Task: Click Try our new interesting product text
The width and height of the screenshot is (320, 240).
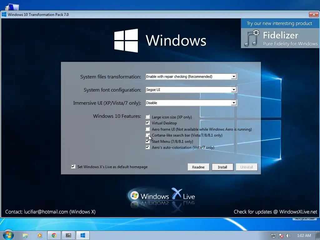Action: click(x=279, y=23)
